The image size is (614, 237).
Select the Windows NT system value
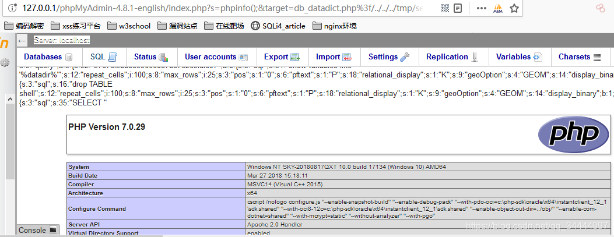point(346,167)
